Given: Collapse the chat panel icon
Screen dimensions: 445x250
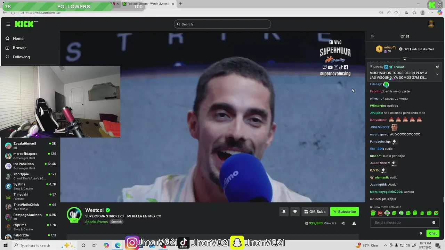Looking at the screenshot, I should 372,36.
